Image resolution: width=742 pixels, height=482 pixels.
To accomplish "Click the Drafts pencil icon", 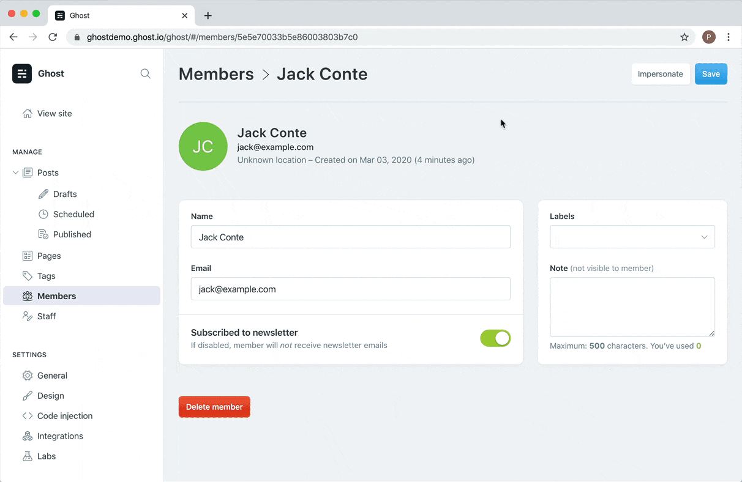I will click(43, 194).
